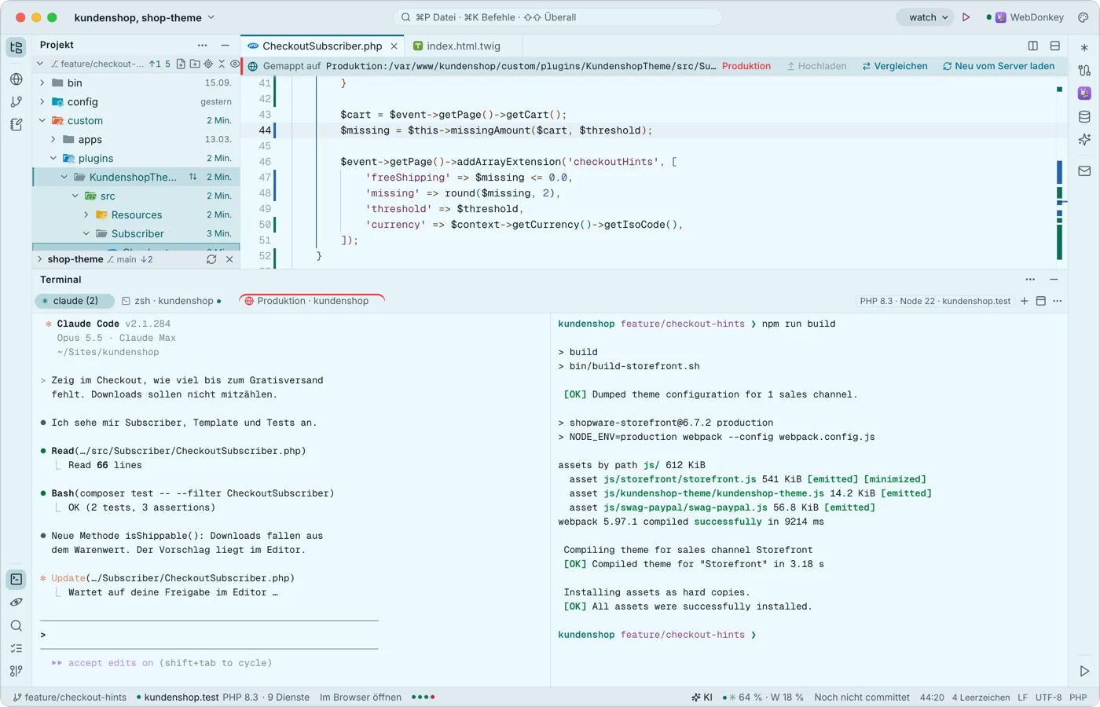Open the notebook notes panel icon

[x=16, y=125]
